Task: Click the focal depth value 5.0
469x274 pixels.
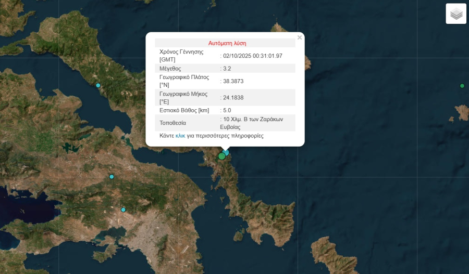Action: point(228,110)
